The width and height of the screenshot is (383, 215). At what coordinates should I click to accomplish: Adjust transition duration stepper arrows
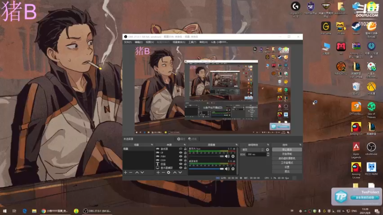268,154
